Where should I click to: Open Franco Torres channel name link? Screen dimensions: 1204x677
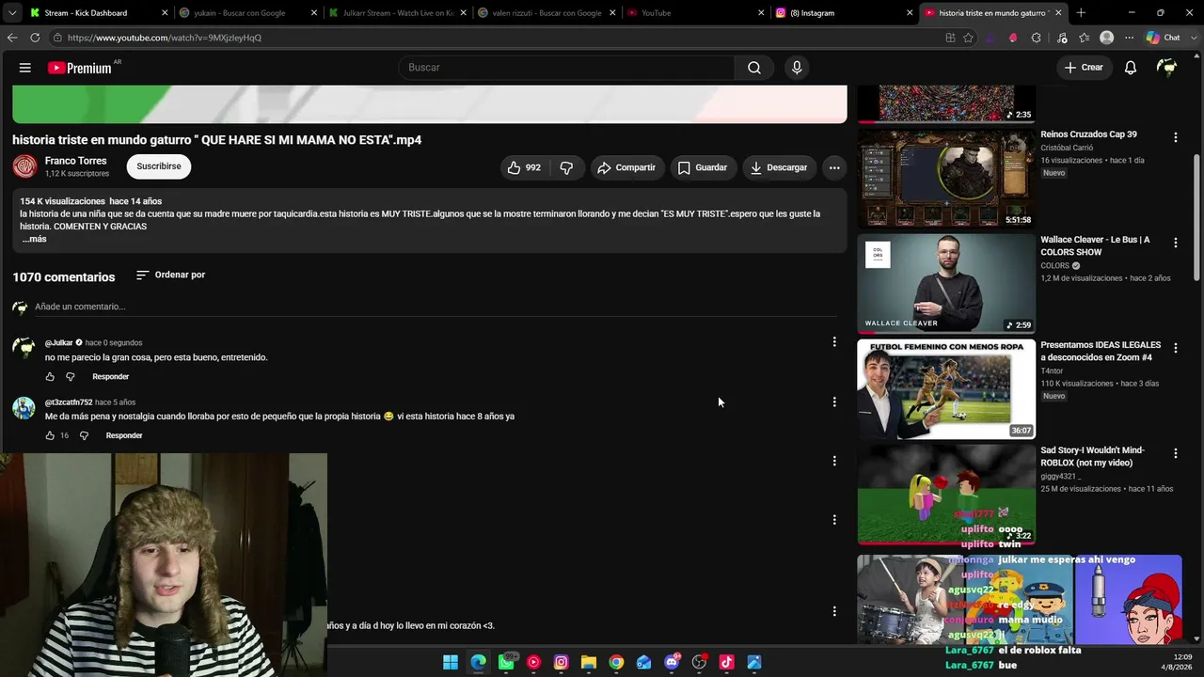(76, 162)
